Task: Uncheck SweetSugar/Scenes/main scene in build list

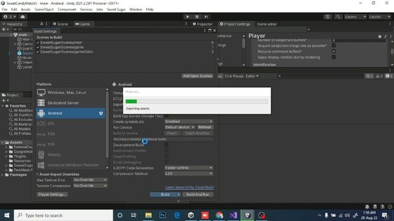Action: coord(38,42)
